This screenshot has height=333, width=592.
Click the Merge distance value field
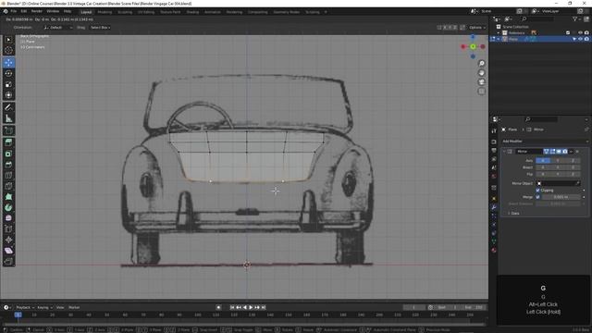click(x=561, y=197)
